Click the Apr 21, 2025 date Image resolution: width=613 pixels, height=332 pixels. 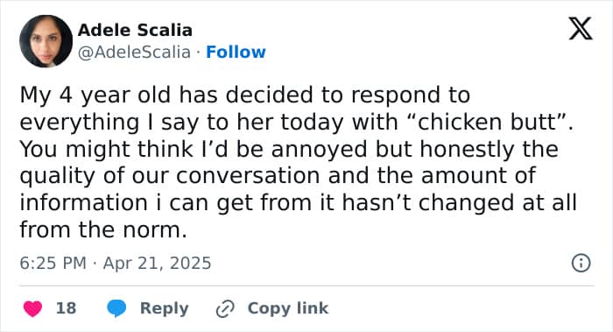click(157, 263)
